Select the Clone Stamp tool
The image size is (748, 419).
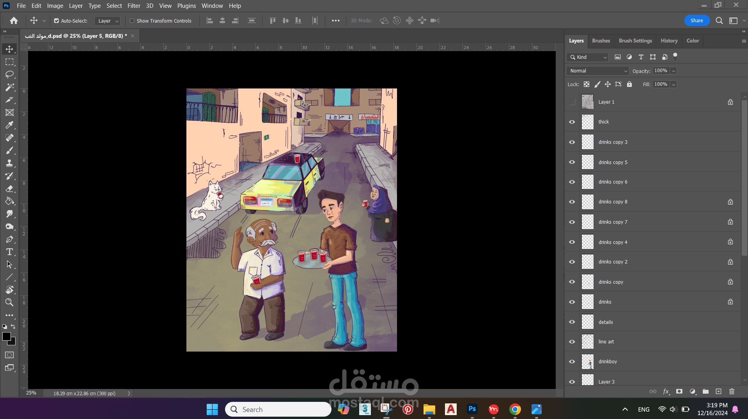point(9,163)
